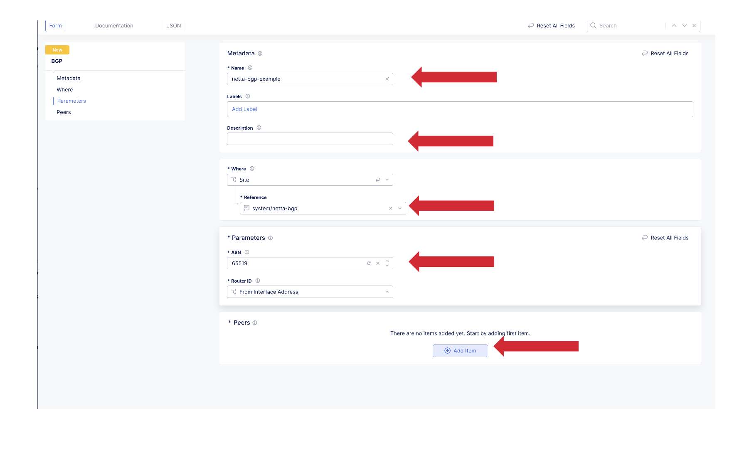The height and width of the screenshot is (463, 749).
Task: Click Parameters section info icon
Action: coord(271,238)
